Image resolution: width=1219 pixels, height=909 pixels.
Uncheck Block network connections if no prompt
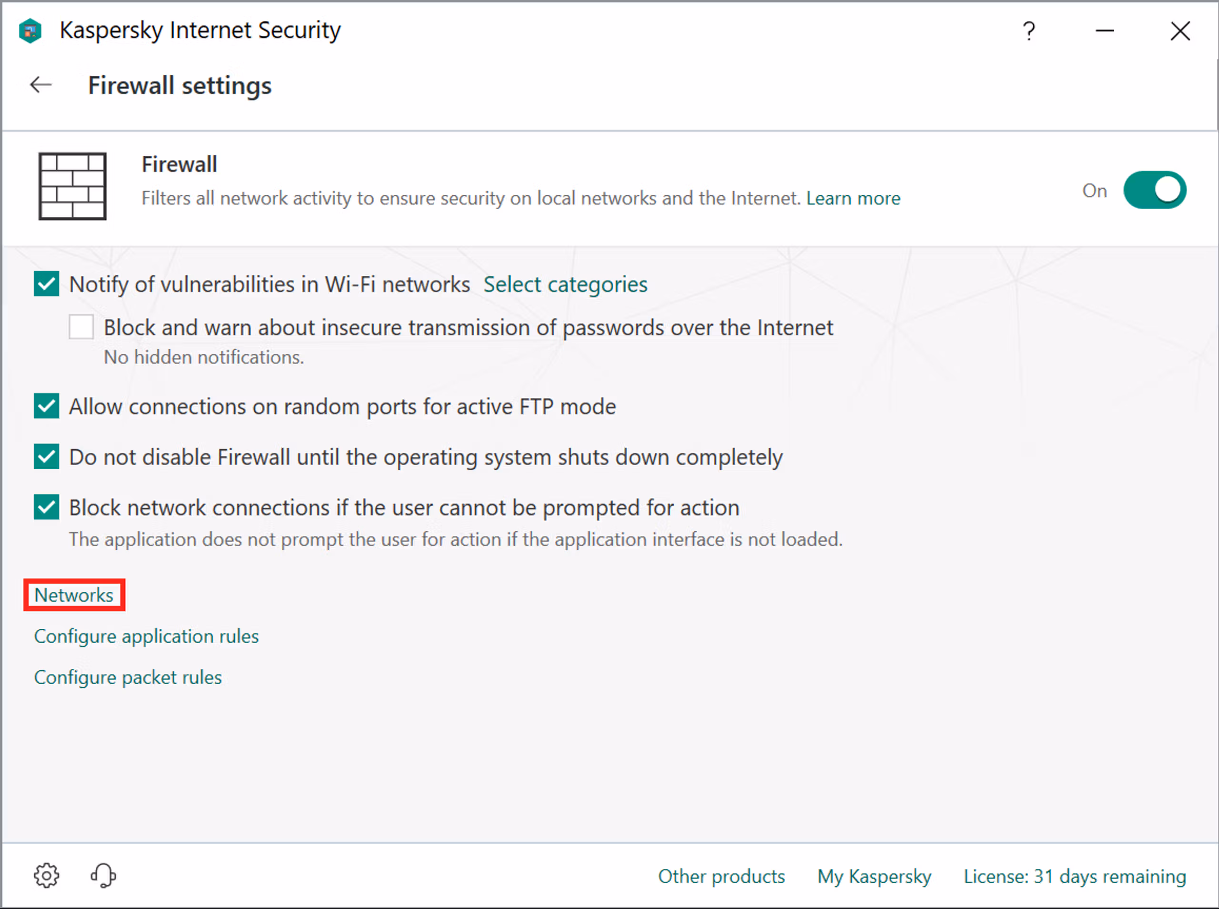pyautogui.click(x=47, y=507)
